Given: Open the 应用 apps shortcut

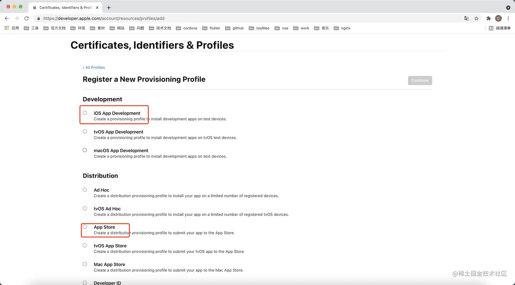Looking at the screenshot, I should (x=12, y=28).
